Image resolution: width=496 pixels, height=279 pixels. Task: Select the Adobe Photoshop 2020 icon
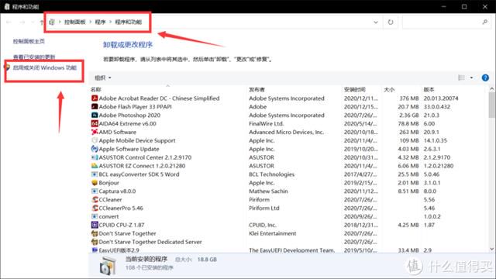click(x=95, y=115)
